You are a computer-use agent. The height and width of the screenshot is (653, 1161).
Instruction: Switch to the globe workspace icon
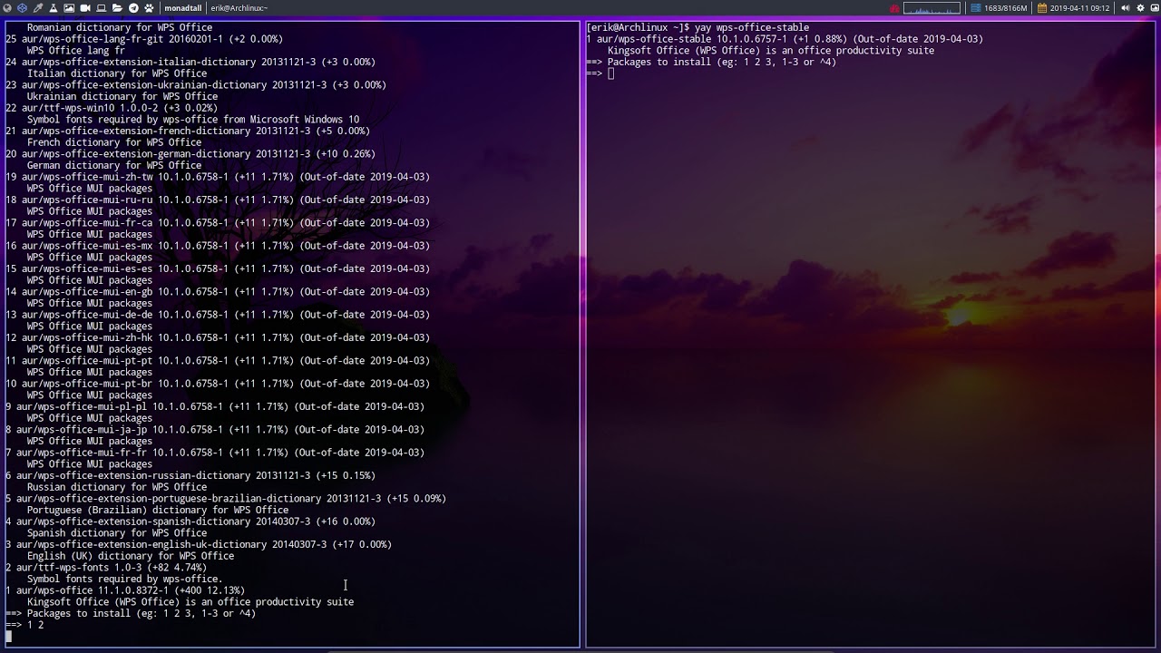[x=7, y=8]
